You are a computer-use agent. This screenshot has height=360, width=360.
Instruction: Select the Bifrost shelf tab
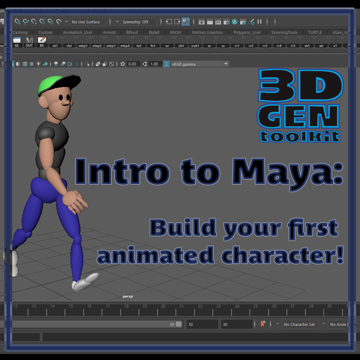coord(132,32)
